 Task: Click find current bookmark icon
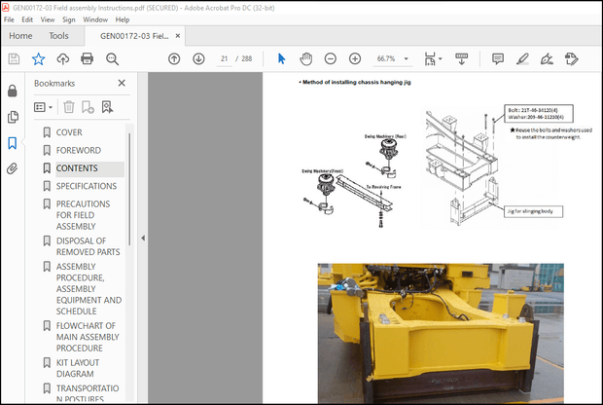pyautogui.click(x=107, y=107)
